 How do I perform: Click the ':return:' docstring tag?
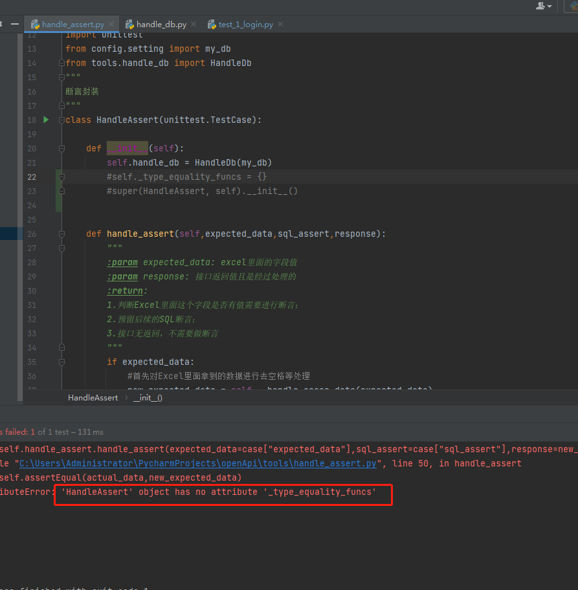pyautogui.click(x=128, y=291)
